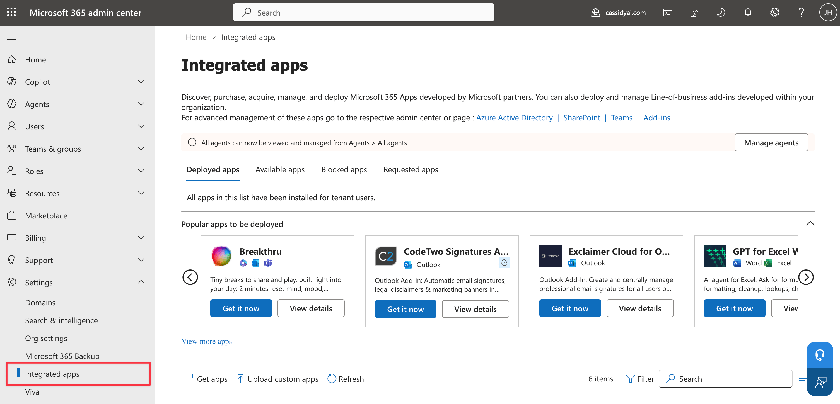Click the Agents icon in sidebar

tap(12, 104)
